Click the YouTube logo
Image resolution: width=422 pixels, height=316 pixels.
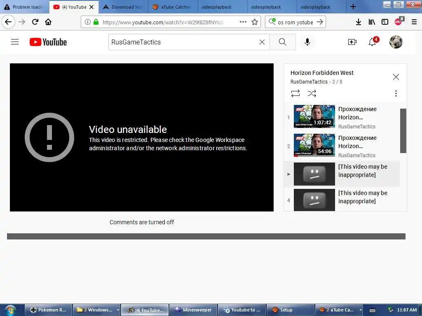pyautogui.click(x=48, y=42)
